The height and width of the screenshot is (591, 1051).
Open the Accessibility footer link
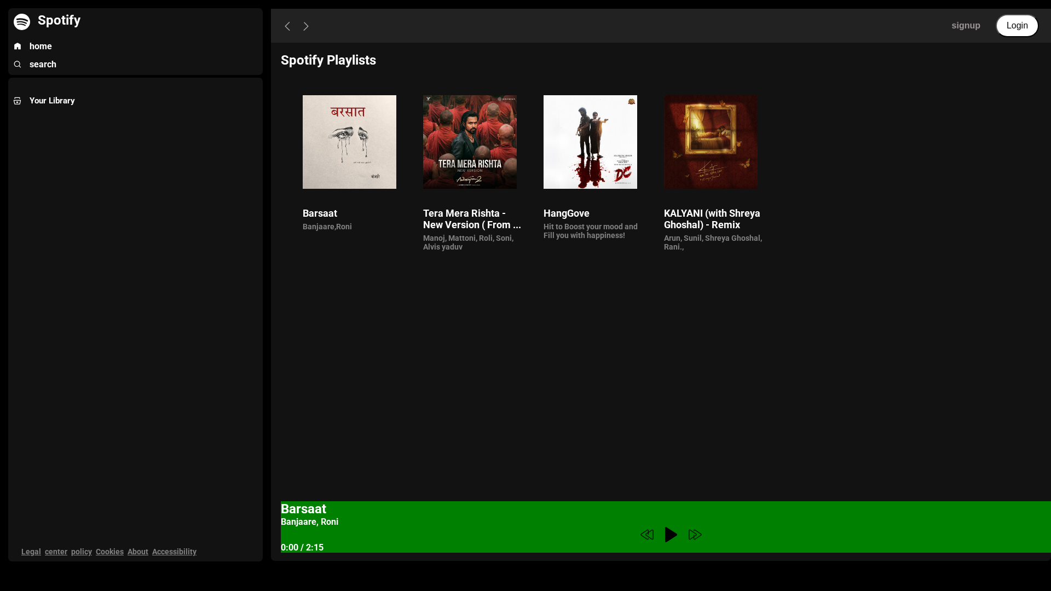[x=174, y=552]
